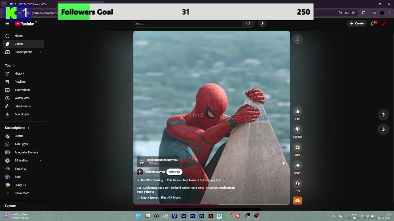The image size is (394, 221).
Task: Open Subscriptions in the sidebar
Action: click(23, 52)
